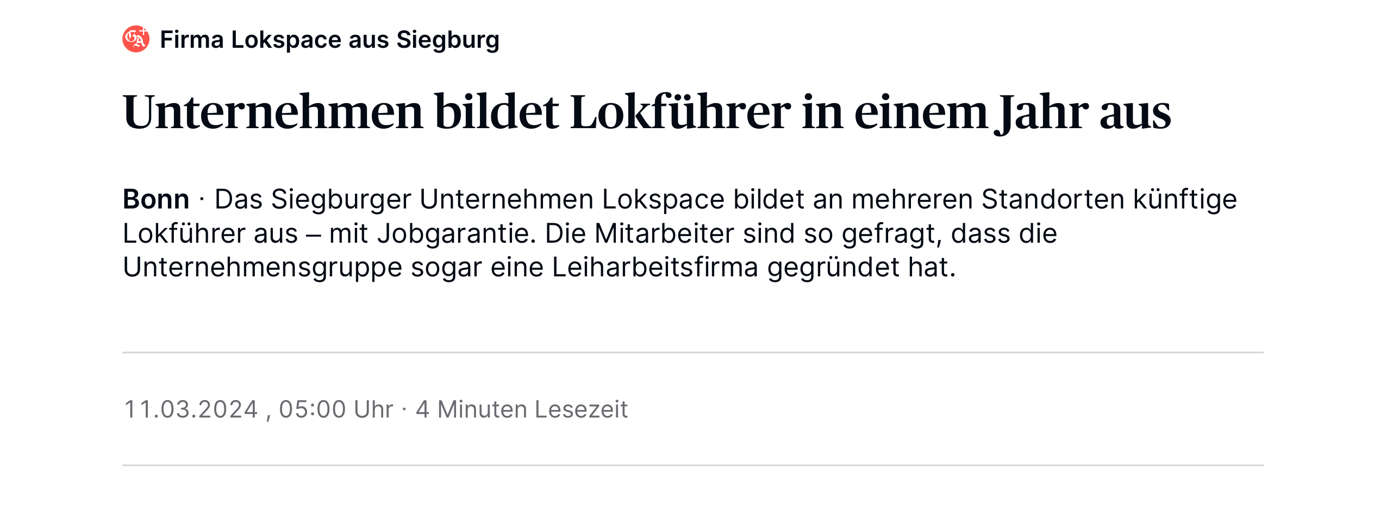
Task: Click "Siegburg" in the kicker line
Action: 447,40
